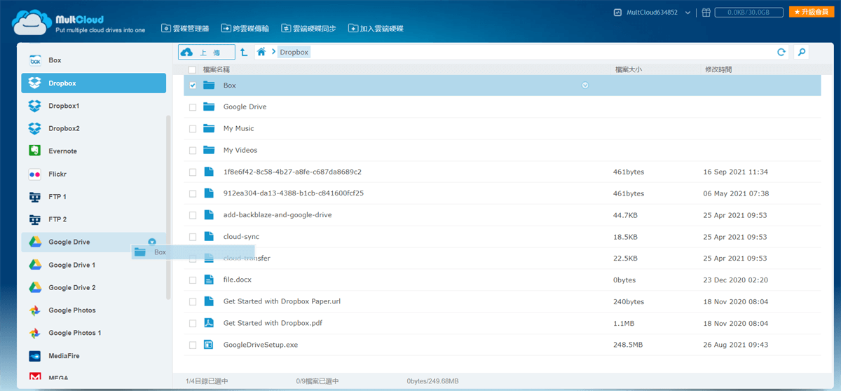Sort by 修改時間 column header
The width and height of the screenshot is (841, 391).
(719, 69)
